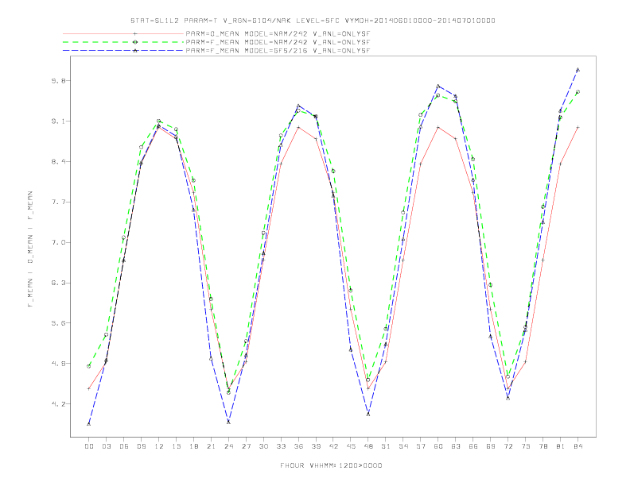Click the red plus peak at hour 60
Image resolution: width=630 pixels, height=486 pixels.
[438, 127]
